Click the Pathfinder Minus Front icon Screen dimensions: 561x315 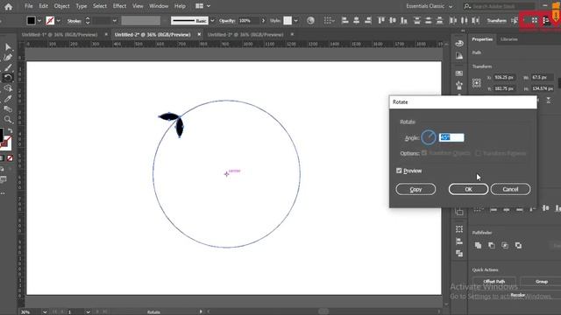pos(491,245)
